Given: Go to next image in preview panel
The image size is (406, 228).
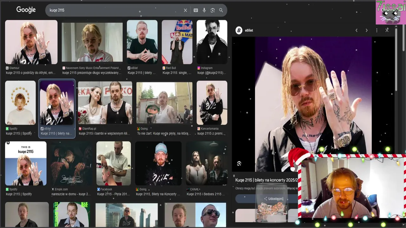Looking at the screenshot, I should (367, 30).
